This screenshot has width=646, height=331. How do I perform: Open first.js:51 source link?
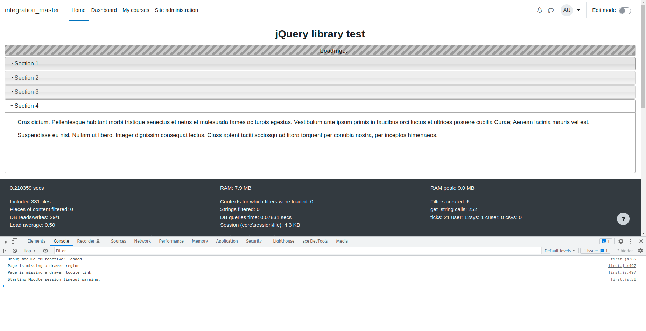click(623, 279)
